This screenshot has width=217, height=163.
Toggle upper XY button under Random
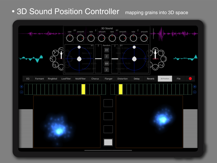tap(107, 50)
